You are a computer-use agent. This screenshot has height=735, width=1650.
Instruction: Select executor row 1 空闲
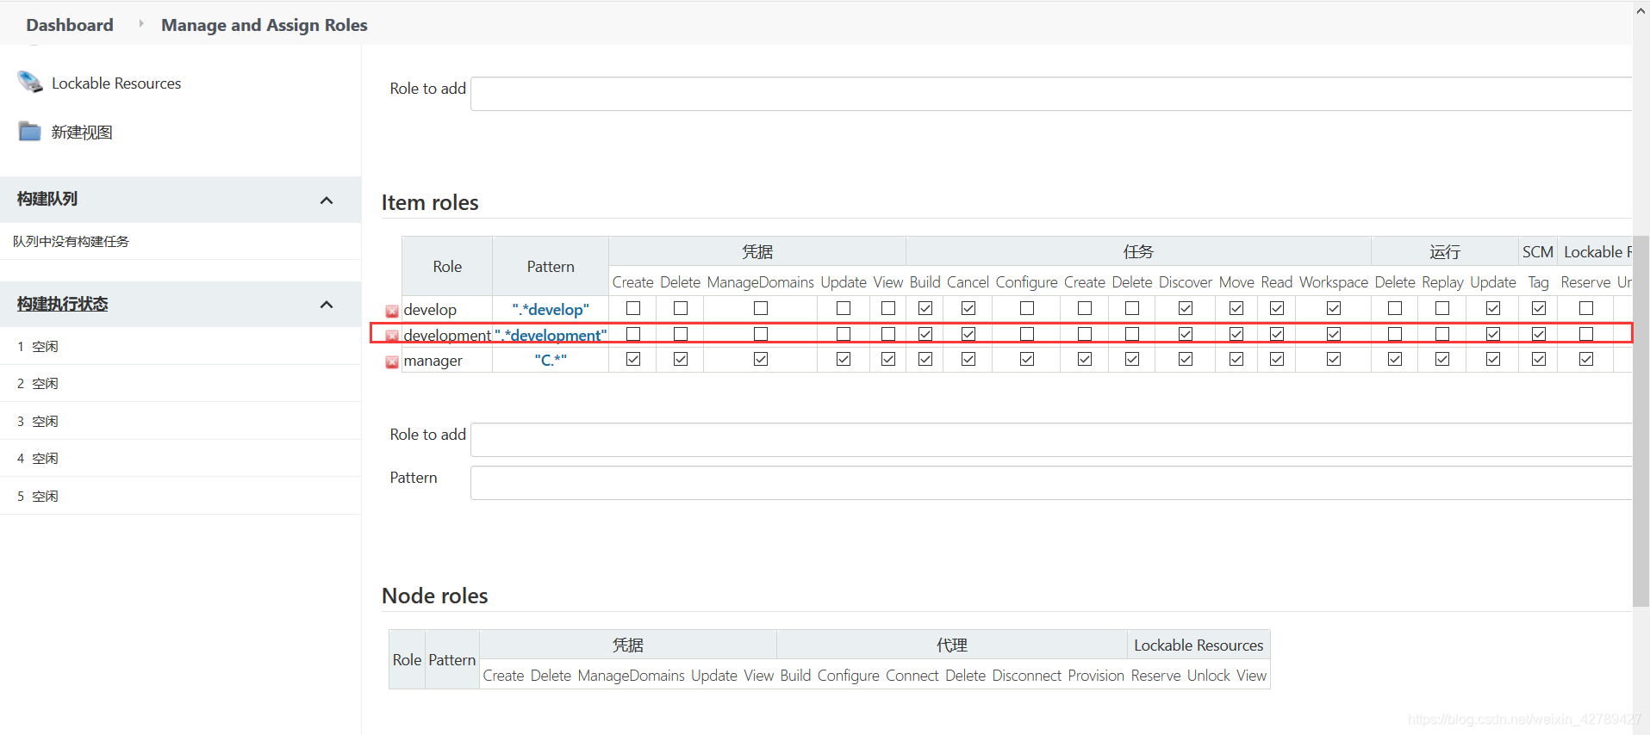click(180, 346)
